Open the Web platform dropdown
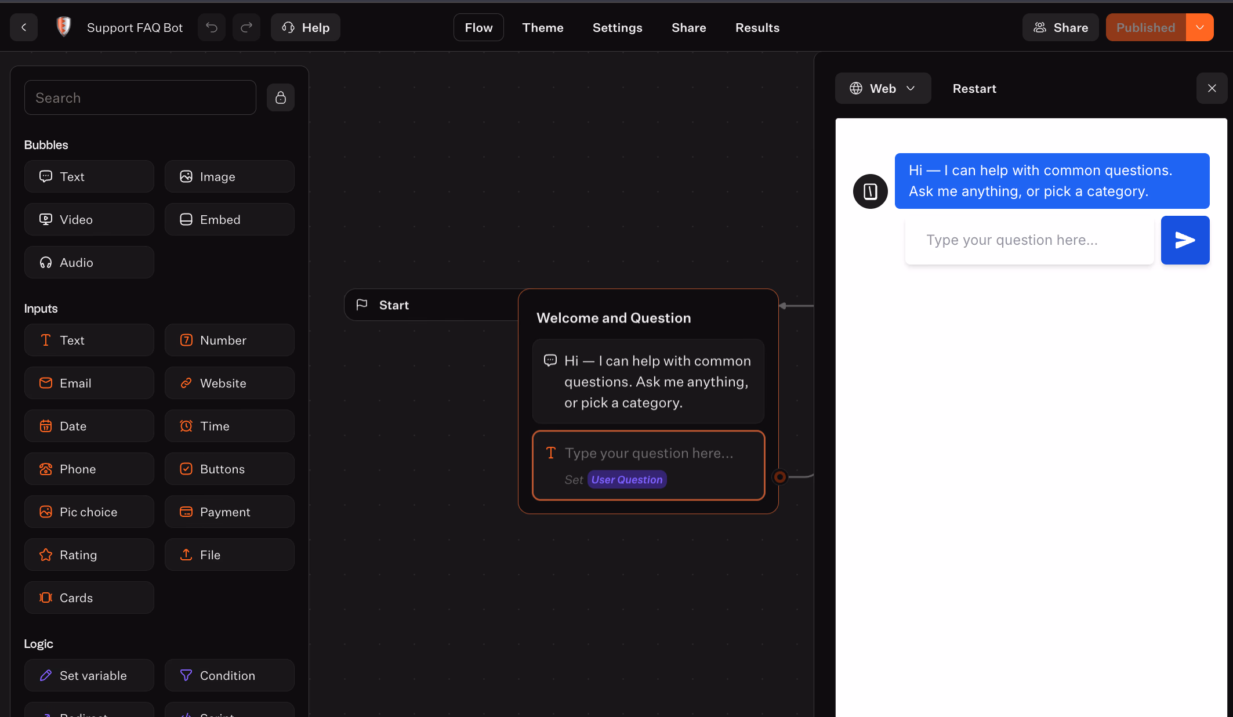1233x717 pixels. [x=883, y=88]
